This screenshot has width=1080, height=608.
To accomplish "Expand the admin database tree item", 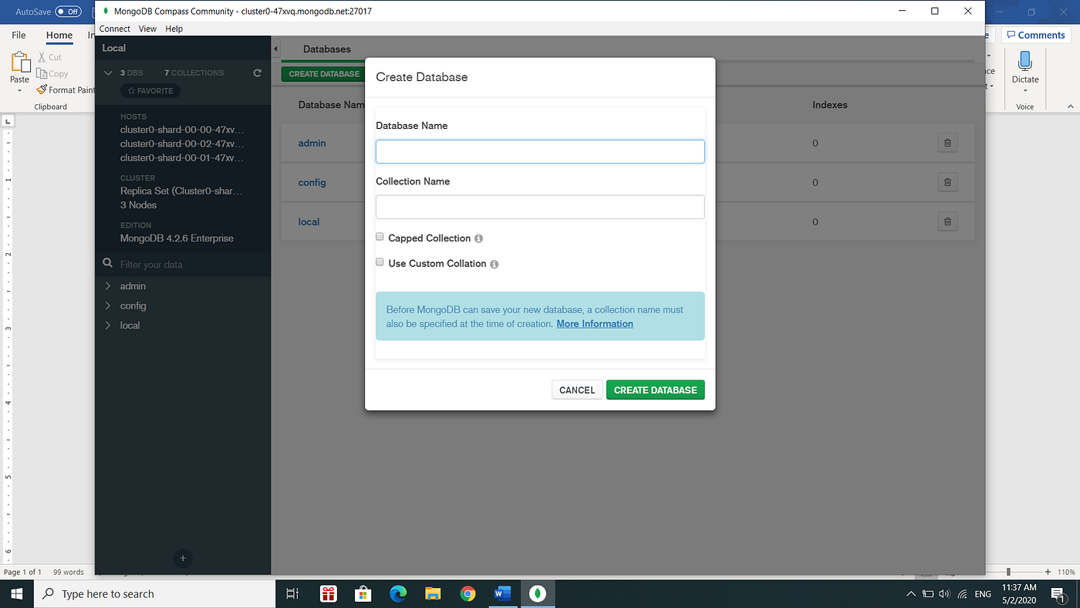I will (108, 285).
